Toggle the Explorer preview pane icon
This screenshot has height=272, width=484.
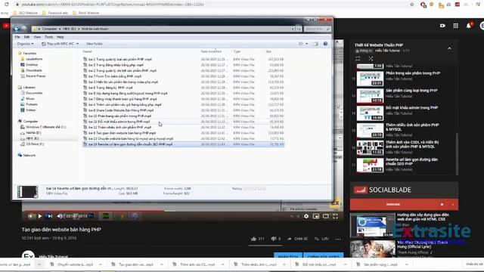315,44
